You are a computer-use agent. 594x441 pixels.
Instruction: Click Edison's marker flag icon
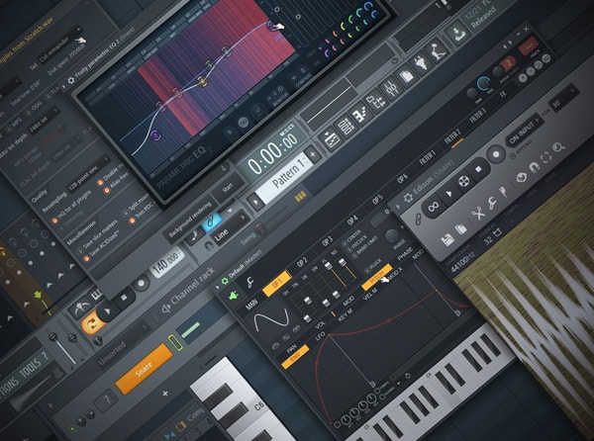click(x=504, y=193)
